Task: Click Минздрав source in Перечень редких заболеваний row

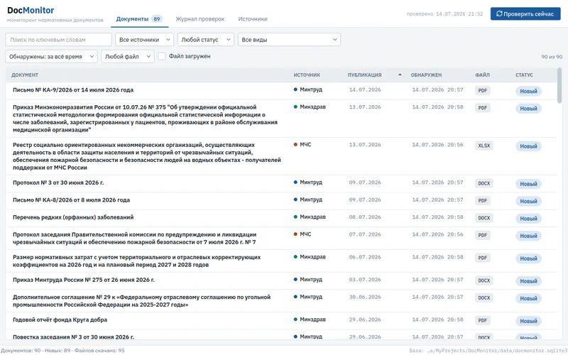Action: pos(310,217)
